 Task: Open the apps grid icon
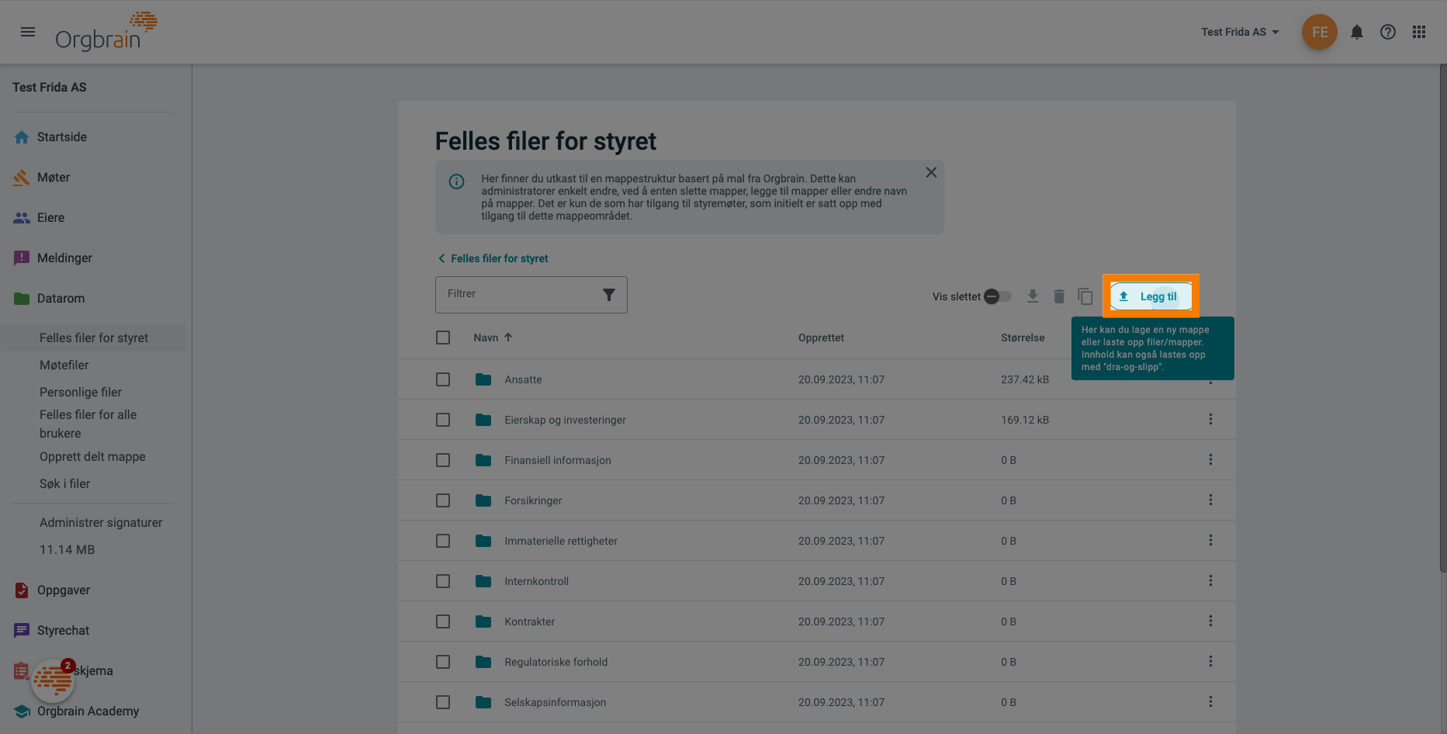coord(1419,32)
